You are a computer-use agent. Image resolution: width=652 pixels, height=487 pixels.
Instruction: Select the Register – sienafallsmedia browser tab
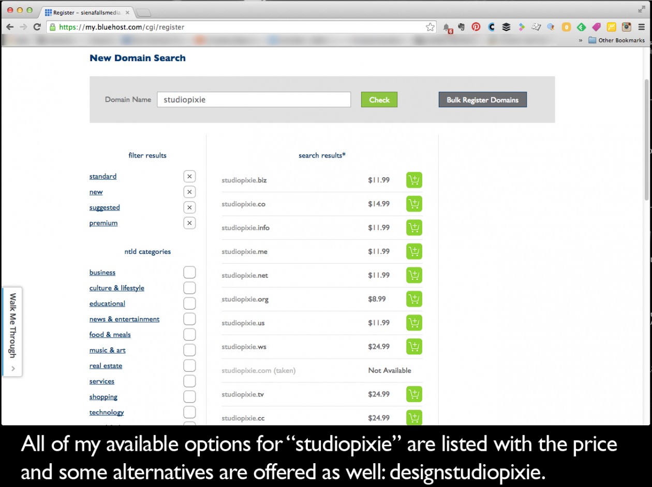(x=87, y=12)
